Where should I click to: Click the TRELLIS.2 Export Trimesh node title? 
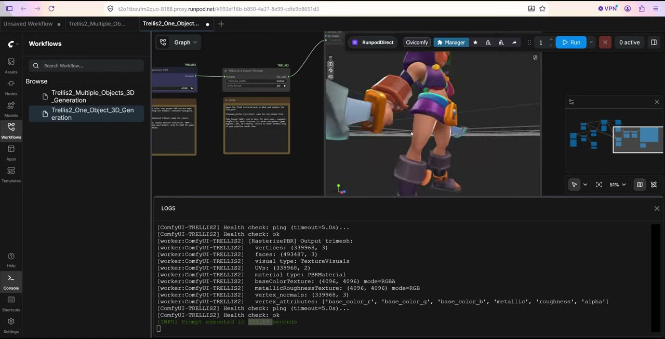(x=246, y=70)
